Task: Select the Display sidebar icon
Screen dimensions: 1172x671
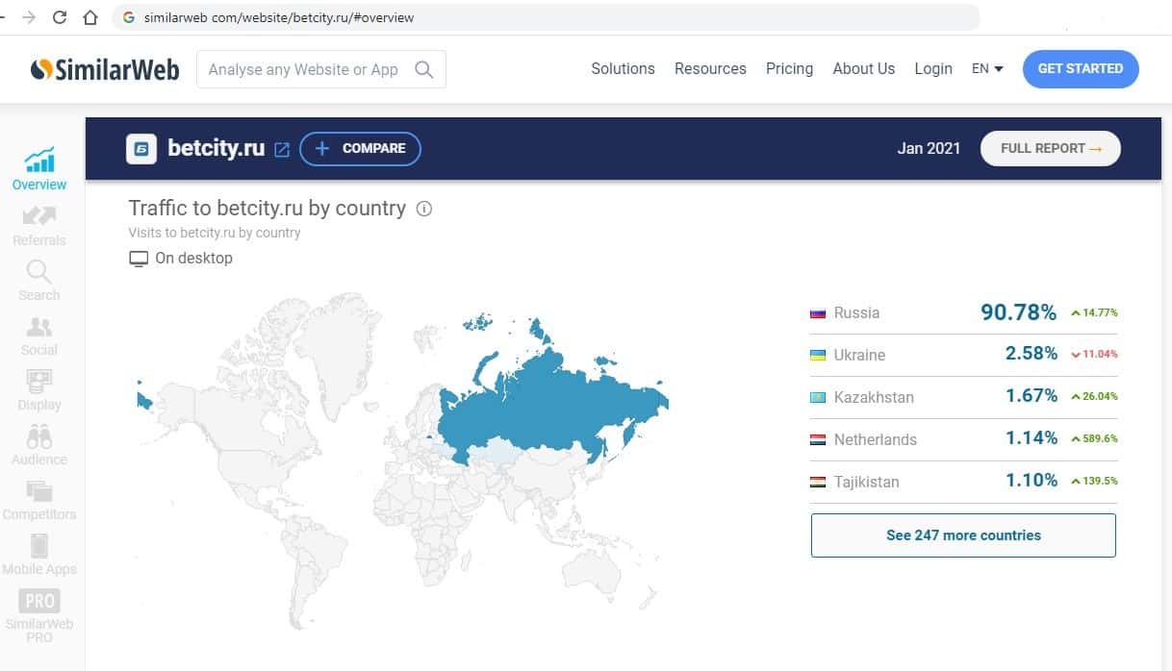Action: (39, 383)
